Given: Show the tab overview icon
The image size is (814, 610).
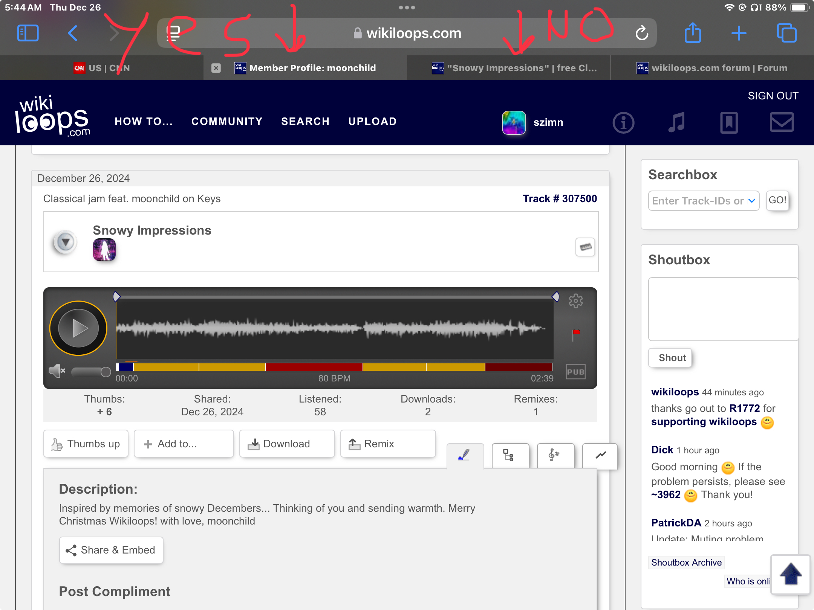Looking at the screenshot, I should pos(787,33).
